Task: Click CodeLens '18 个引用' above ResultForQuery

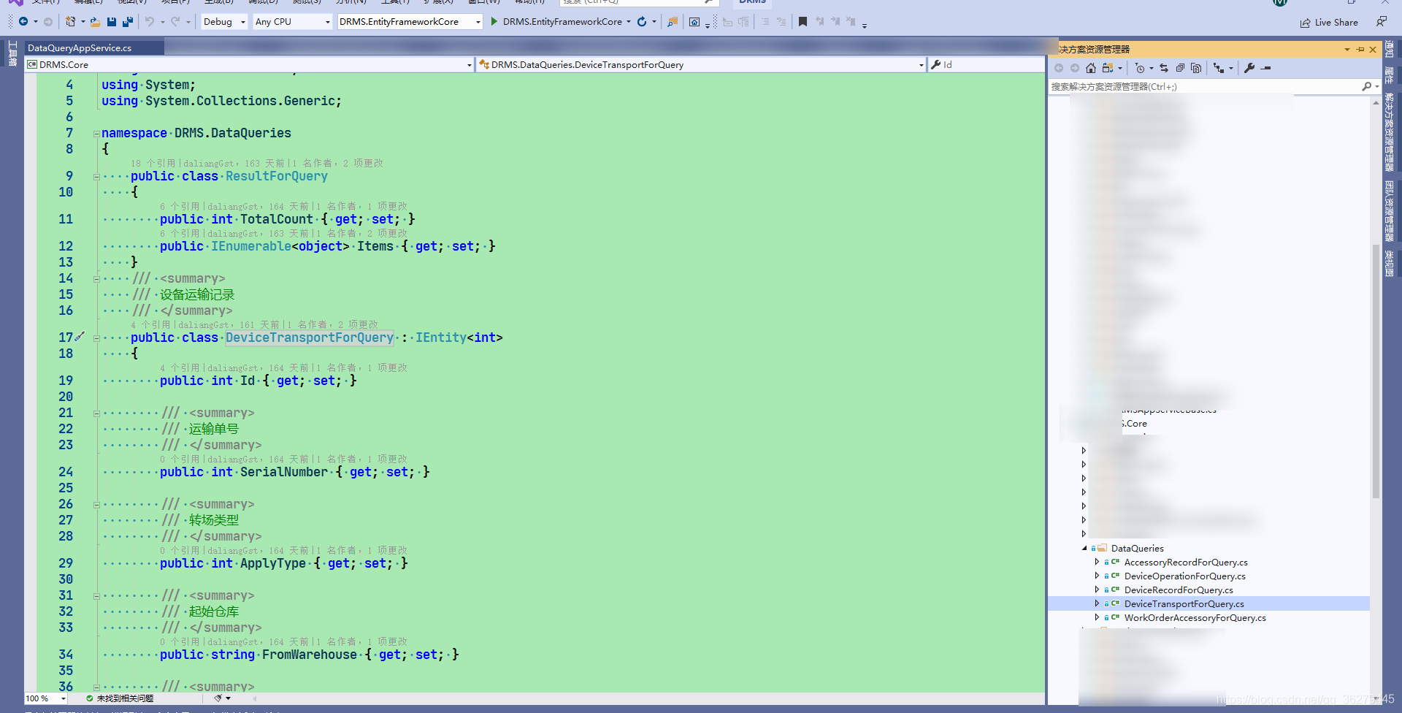Action: click(x=153, y=164)
